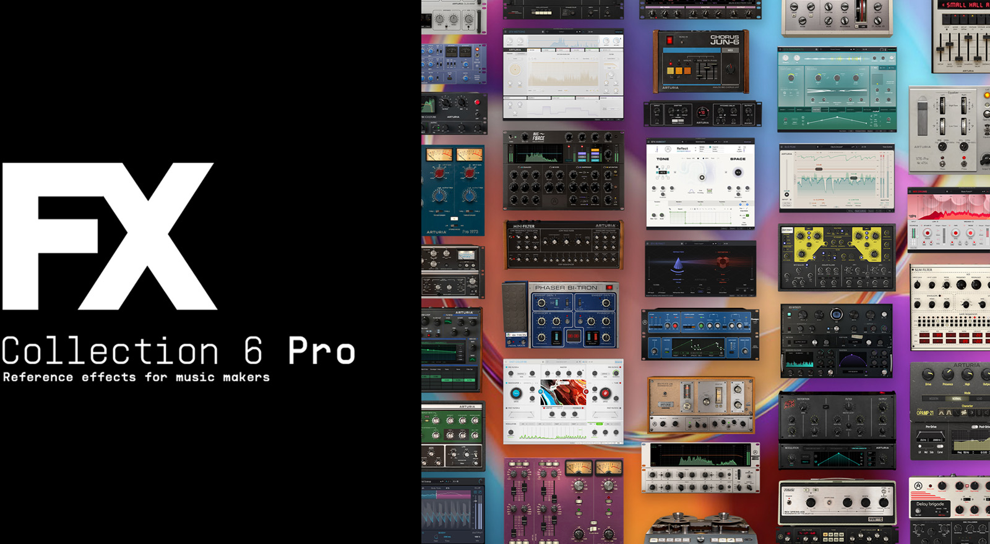Select the Bus Force plugin logo
The height and width of the screenshot is (544, 990).
click(x=538, y=137)
